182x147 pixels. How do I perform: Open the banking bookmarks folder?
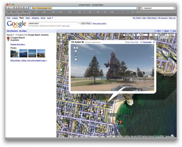point(49,12)
